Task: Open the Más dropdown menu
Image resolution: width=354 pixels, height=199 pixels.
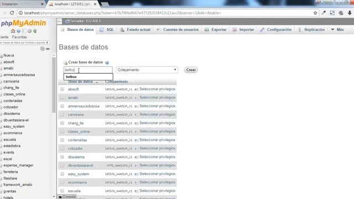Action: pyautogui.click(x=337, y=29)
